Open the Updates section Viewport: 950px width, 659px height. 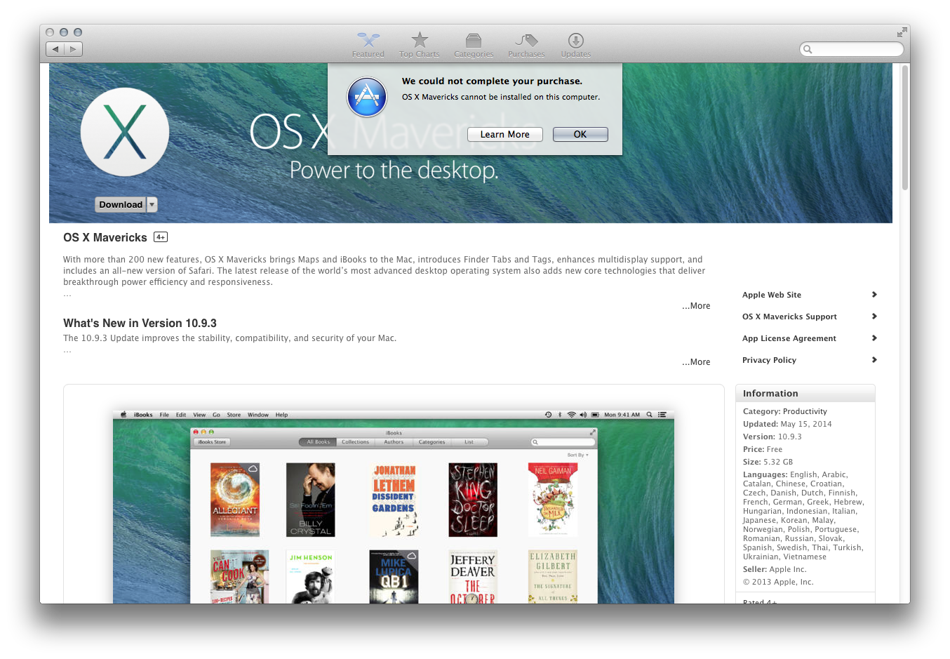[x=575, y=45]
